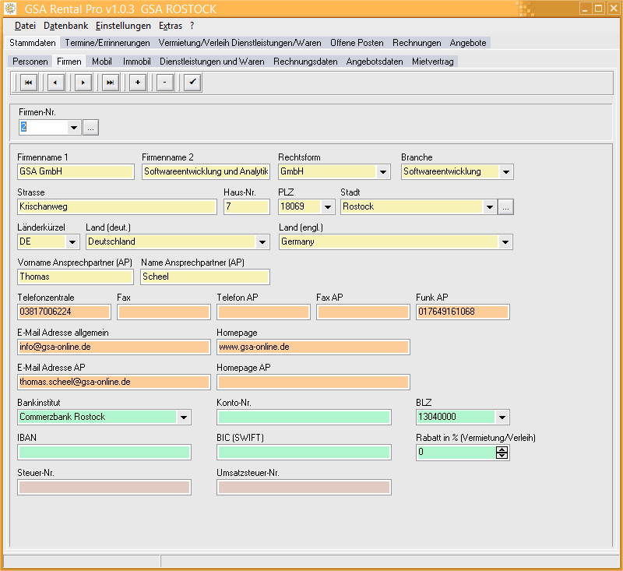This screenshot has height=571, width=623.
Task: Expand the Rechtsform dropdown
Action: 383,172
